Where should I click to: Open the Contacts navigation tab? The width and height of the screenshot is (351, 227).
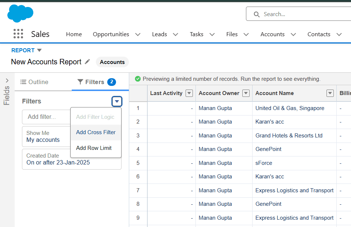point(319,34)
